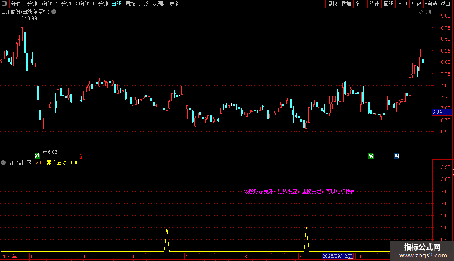Click 返回 to go back
Viewport: 454px width, 261px height.
pos(445,4)
